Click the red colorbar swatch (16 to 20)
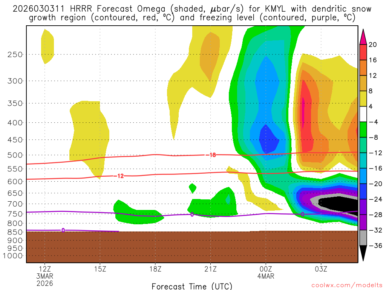 point(363,52)
